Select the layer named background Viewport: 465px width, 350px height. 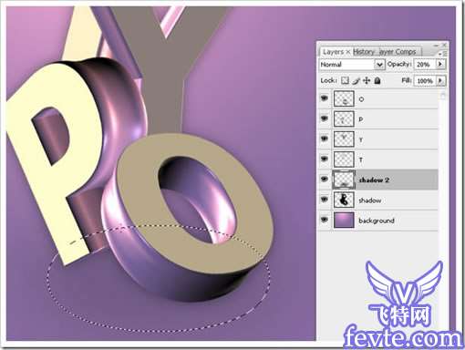click(x=378, y=221)
